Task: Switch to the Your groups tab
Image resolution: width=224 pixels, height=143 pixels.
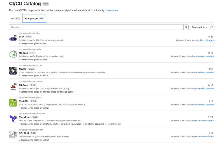Action: (34, 19)
